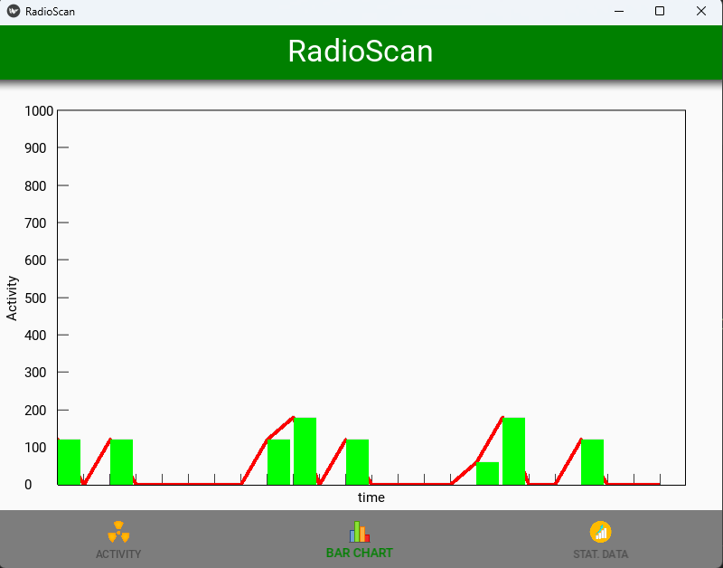Click the red activity line at its peak
723x568 pixels.
click(293, 418)
